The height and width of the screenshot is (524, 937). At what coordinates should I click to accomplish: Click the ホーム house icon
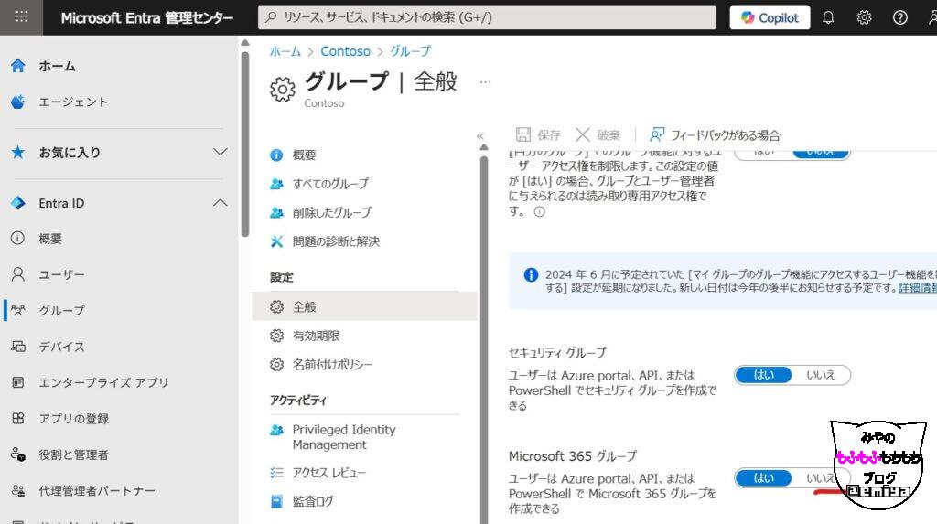pos(18,66)
